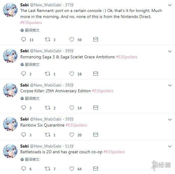Like the Romancing Saga 3 tweet
This screenshot has height=174, width=175.
[x=72, y=74]
